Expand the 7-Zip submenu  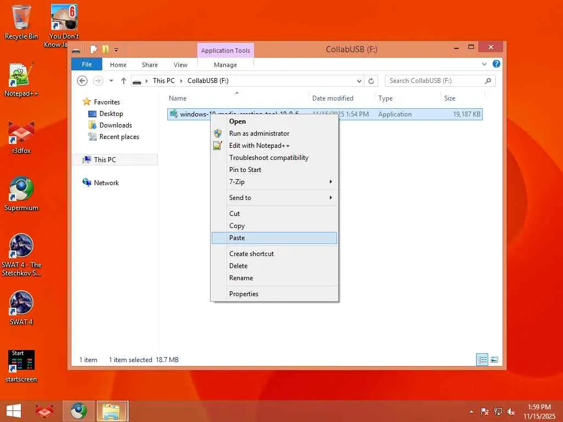coord(330,181)
